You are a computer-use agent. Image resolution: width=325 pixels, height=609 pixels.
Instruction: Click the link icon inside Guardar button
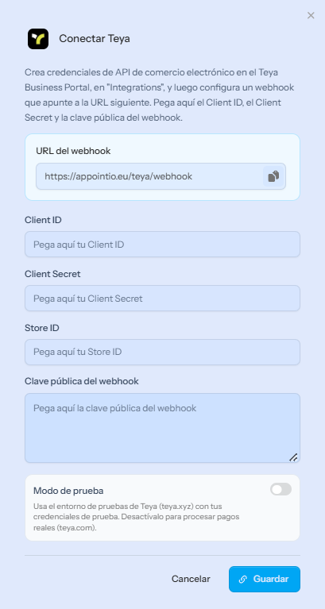coord(243,579)
